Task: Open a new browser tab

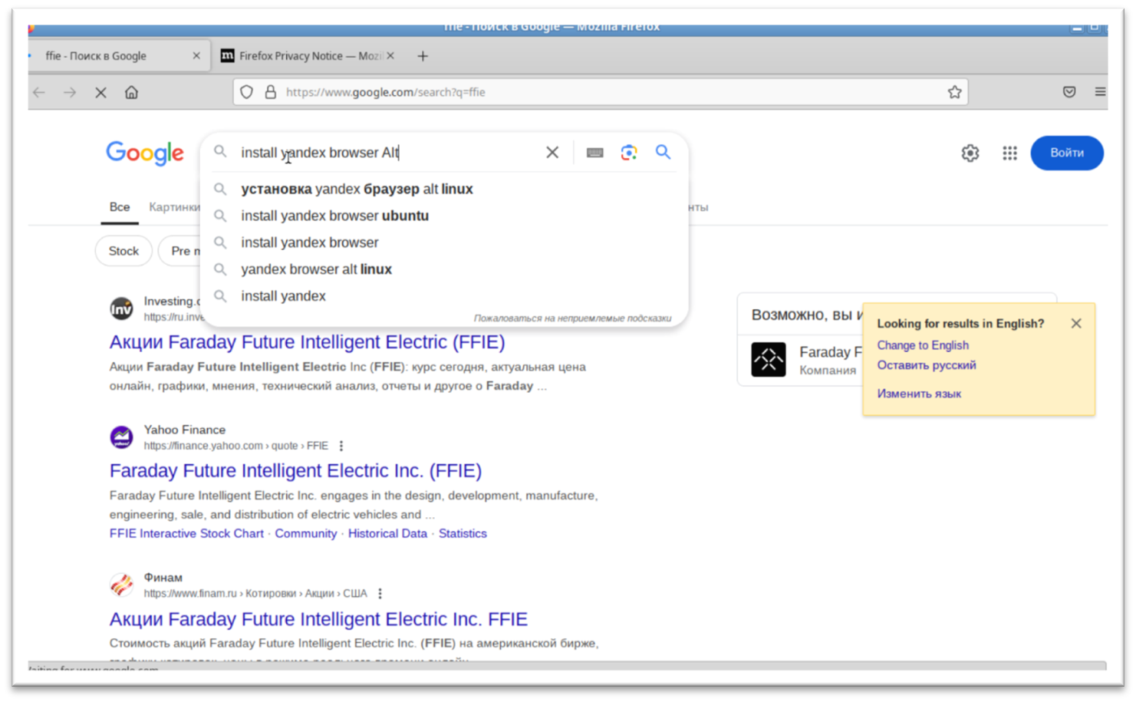Action: click(x=423, y=56)
